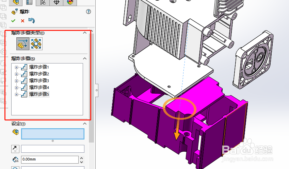Viewport: 289px width, 169px height.
Task: Switch to the DimXpertManager crosshair tab
Action: [x=57, y=2]
